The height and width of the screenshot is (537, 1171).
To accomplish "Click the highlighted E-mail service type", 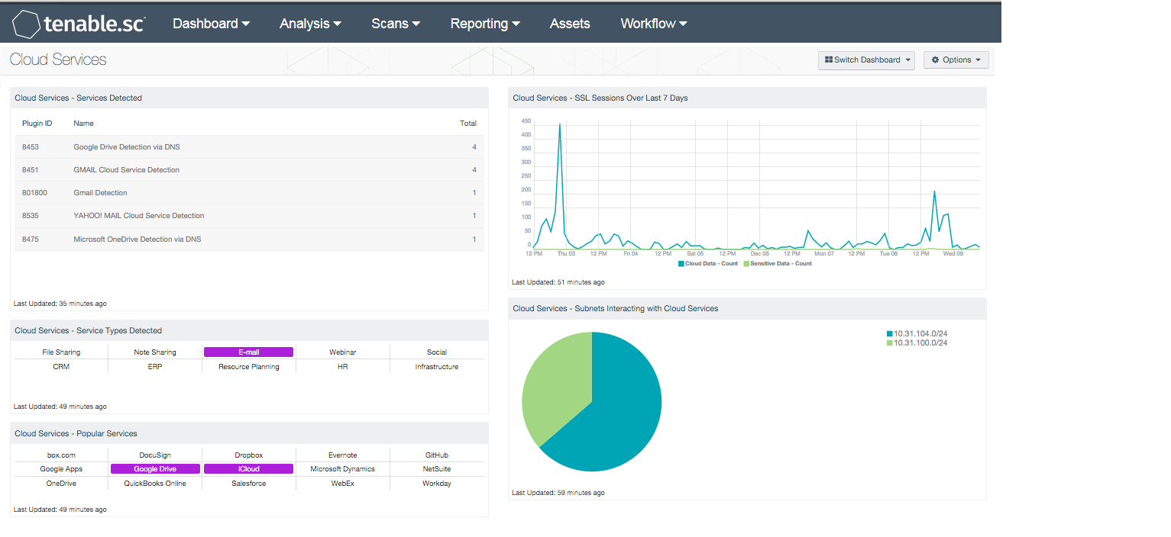I will pyautogui.click(x=248, y=352).
